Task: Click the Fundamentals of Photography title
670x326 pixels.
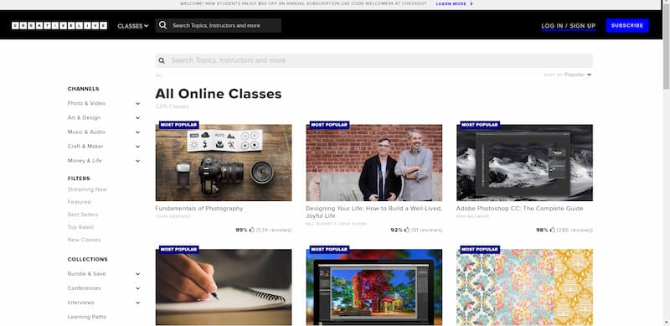Action: click(199, 209)
